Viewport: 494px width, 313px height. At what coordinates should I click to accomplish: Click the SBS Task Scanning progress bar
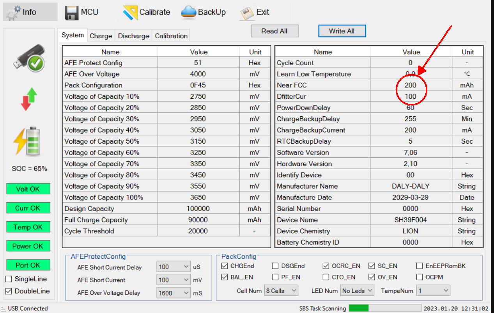click(385, 308)
